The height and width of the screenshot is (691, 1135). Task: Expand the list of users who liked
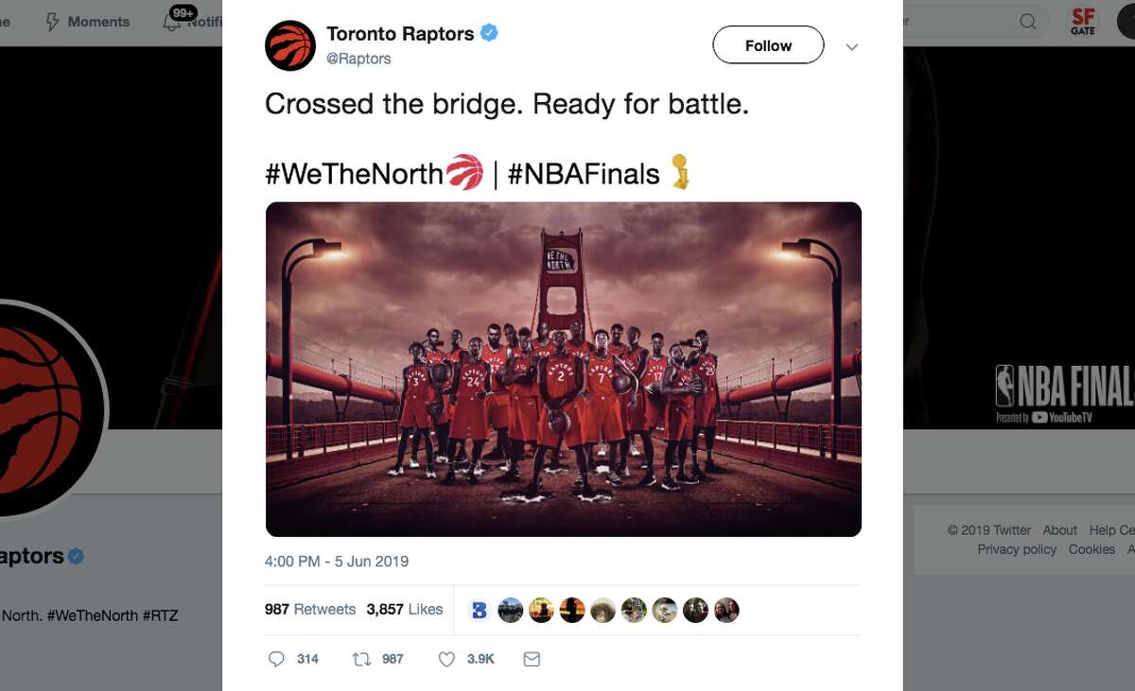tap(605, 609)
